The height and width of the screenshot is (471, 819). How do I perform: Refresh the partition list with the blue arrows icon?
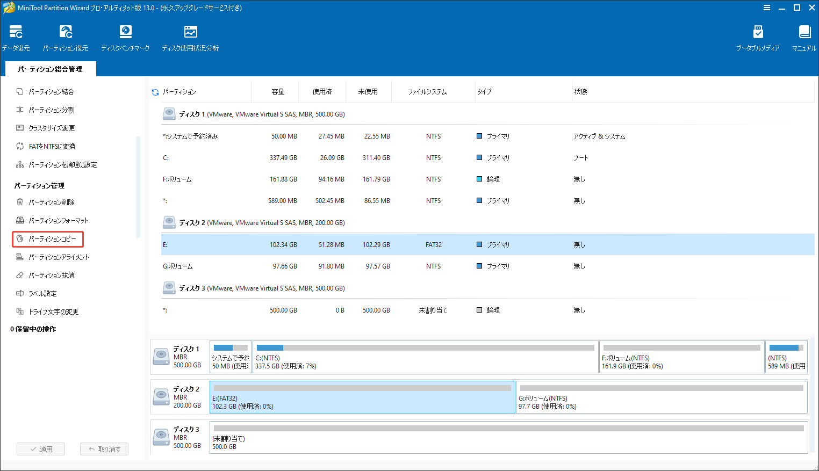(x=155, y=92)
